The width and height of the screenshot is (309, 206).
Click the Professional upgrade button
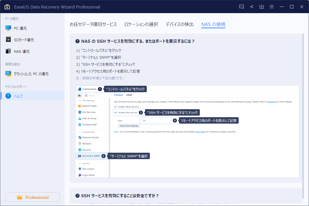tap(32, 197)
